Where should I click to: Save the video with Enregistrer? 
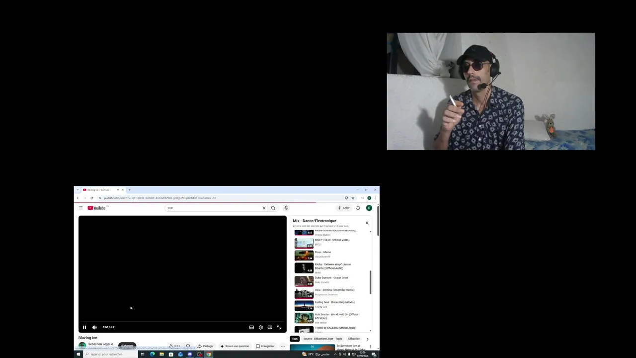click(265, 346)
